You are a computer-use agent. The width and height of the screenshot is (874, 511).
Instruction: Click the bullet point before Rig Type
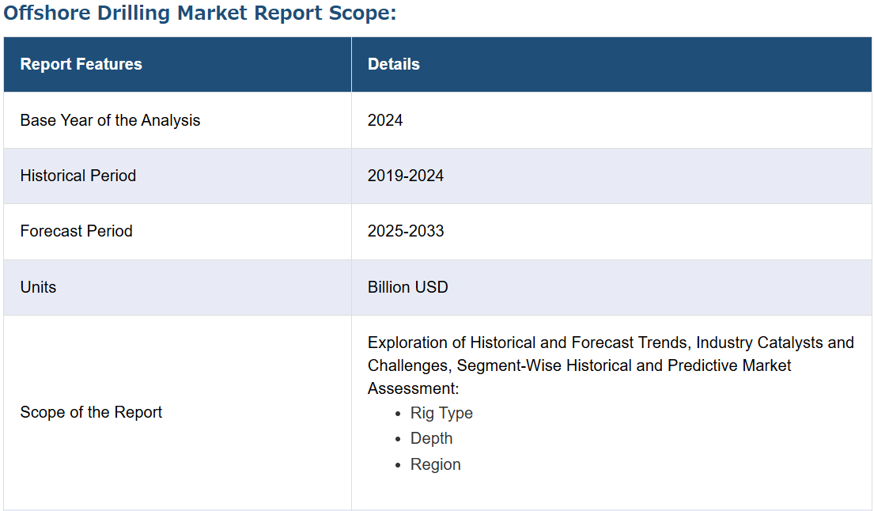[398, 414]
